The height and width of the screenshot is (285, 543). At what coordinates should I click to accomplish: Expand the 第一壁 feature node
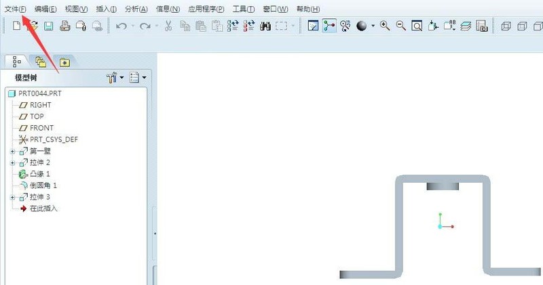[13, 152]
